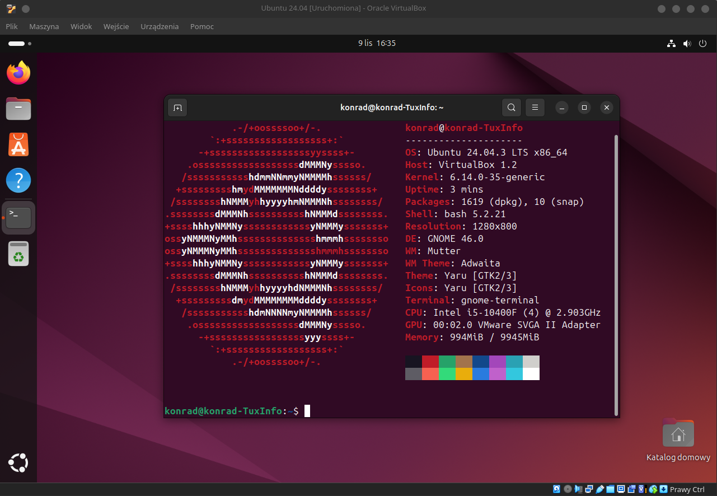This screenshot has height=496, width=717.
Task: Open the terminal search button
Action: 511,107
